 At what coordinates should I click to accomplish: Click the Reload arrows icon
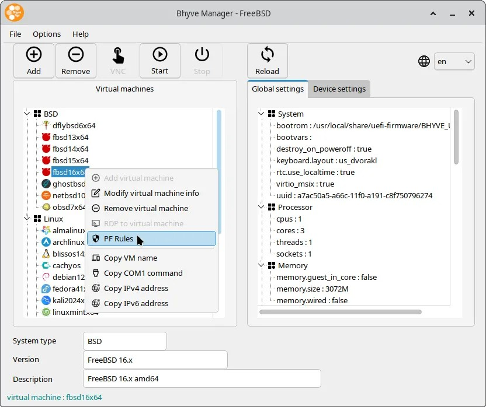267,55
